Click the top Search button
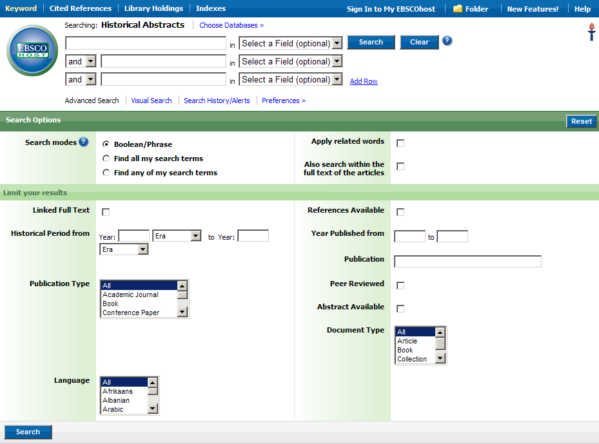The width and height of the screenshot is (599, 444). (x=371, y=42)
